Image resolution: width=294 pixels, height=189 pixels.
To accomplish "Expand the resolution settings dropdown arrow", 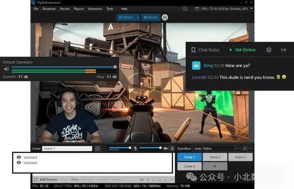I will [x=251, y=9].
